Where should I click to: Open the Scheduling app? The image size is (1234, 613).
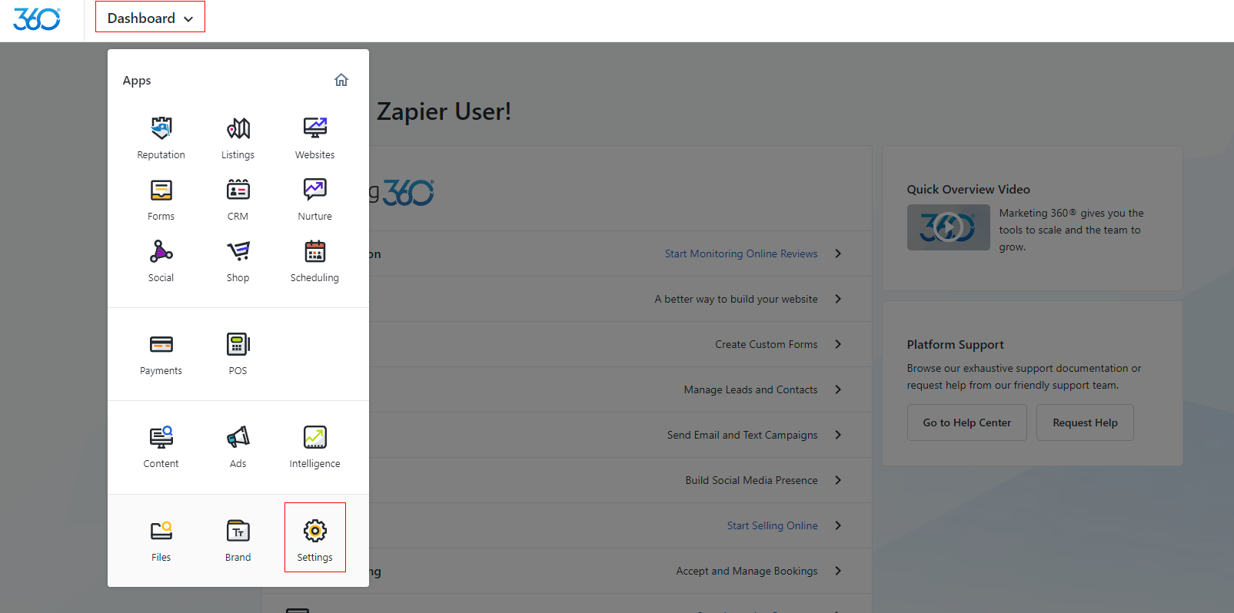[314, 261]
